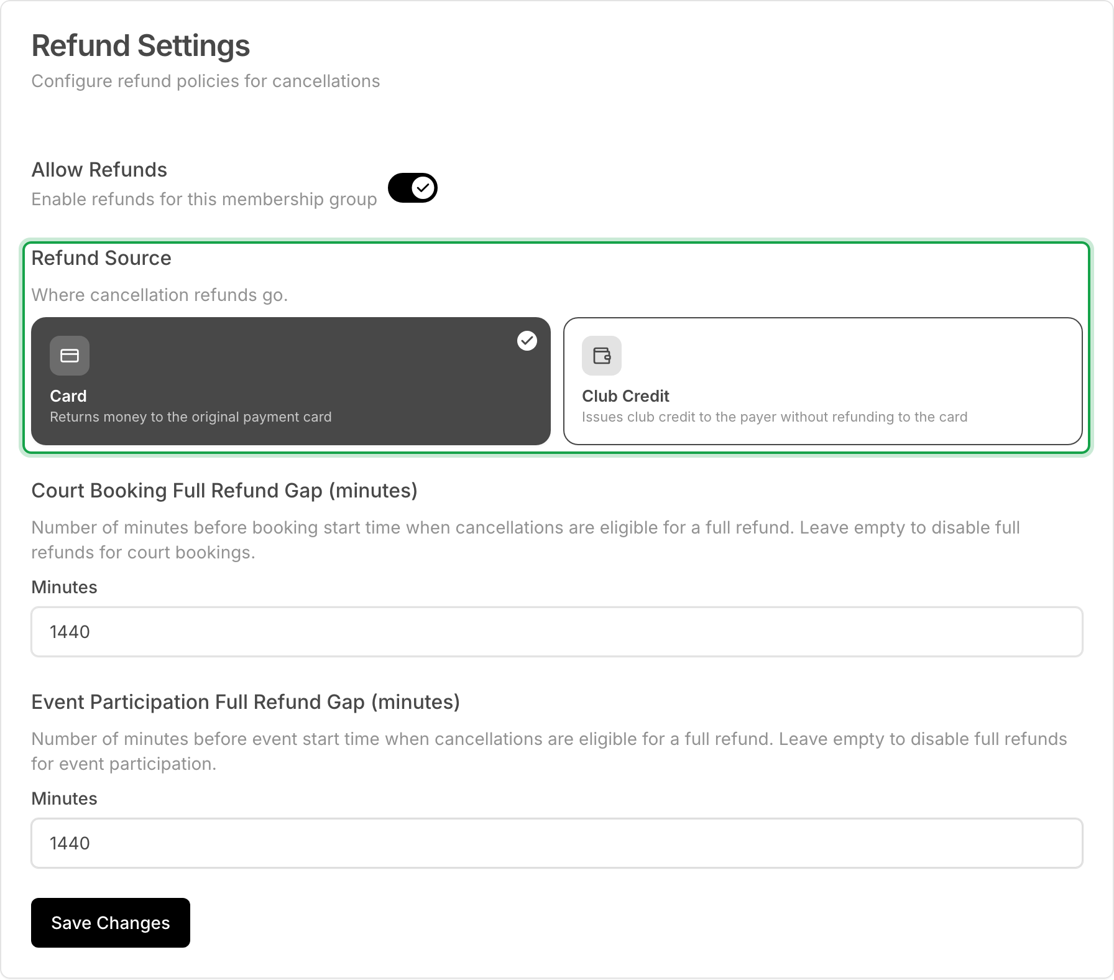Screen dimensions: 1114x980
Task: Click 'Configure refund policies for cancellations' subtitle
Action: (206, 81)
